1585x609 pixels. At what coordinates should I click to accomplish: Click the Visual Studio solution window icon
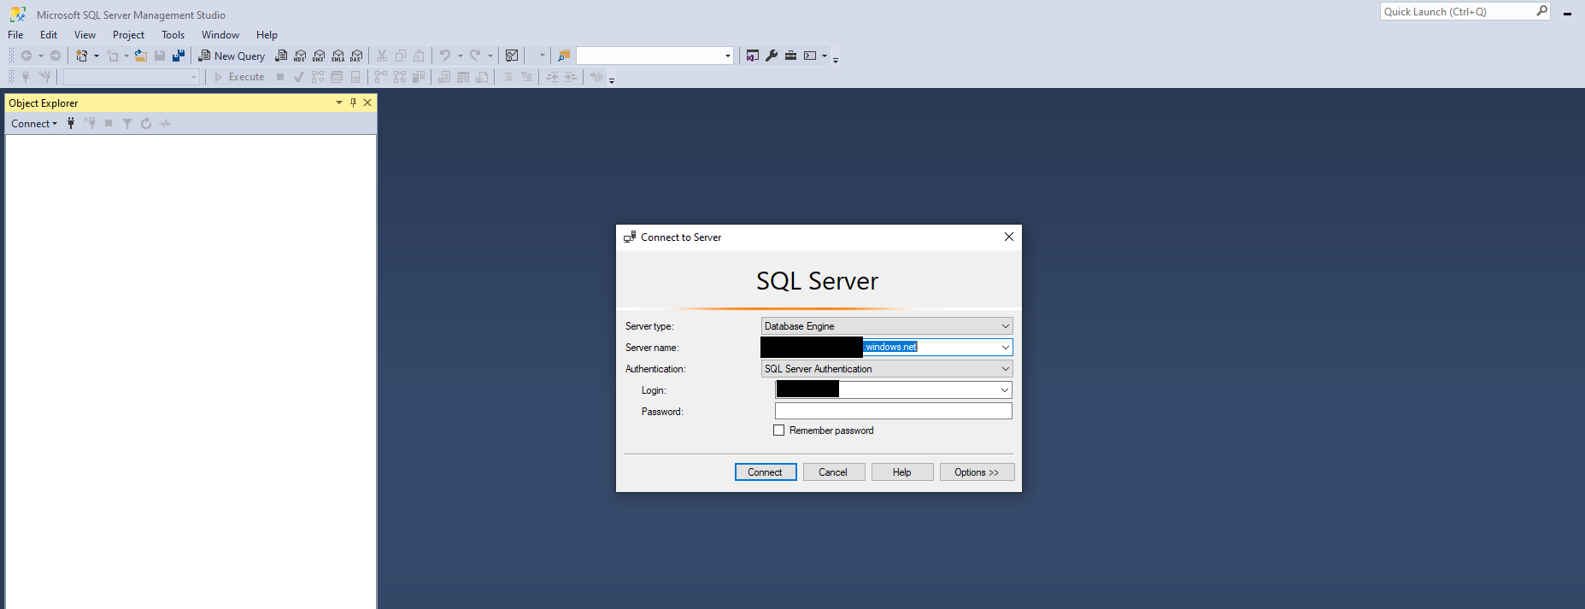[753, 56]
